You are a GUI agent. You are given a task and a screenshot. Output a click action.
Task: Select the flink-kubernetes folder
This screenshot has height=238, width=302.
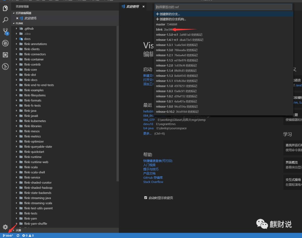[x=35, y=121]
